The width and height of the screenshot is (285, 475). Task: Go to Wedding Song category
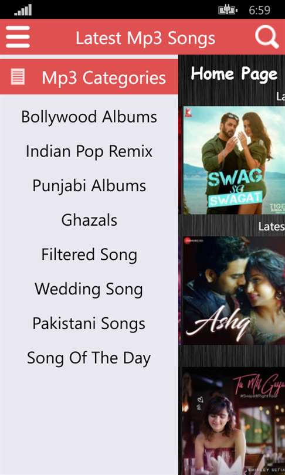[89, 289]
